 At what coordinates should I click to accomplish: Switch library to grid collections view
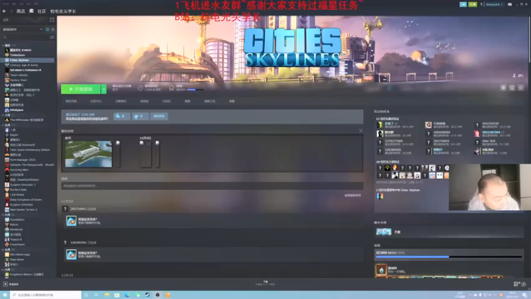[x=52, y=20]
